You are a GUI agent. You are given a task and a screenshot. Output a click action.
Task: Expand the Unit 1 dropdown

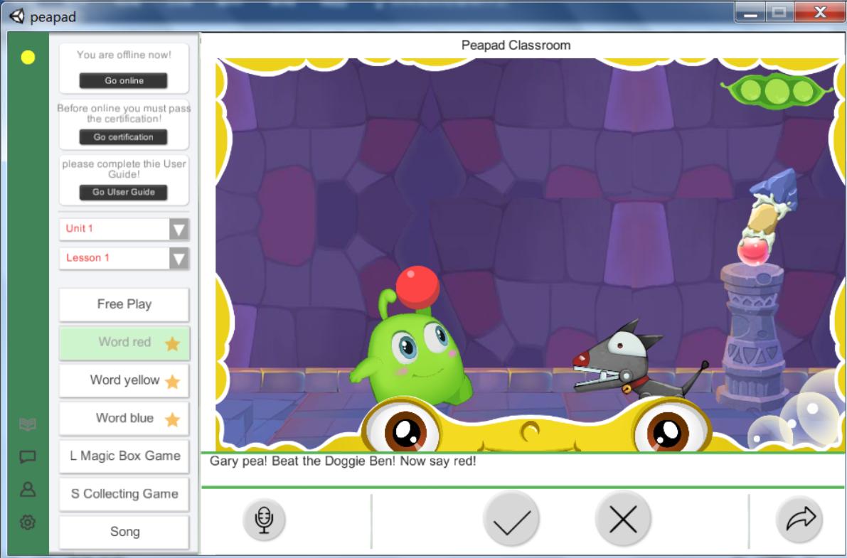pos(179,229)
